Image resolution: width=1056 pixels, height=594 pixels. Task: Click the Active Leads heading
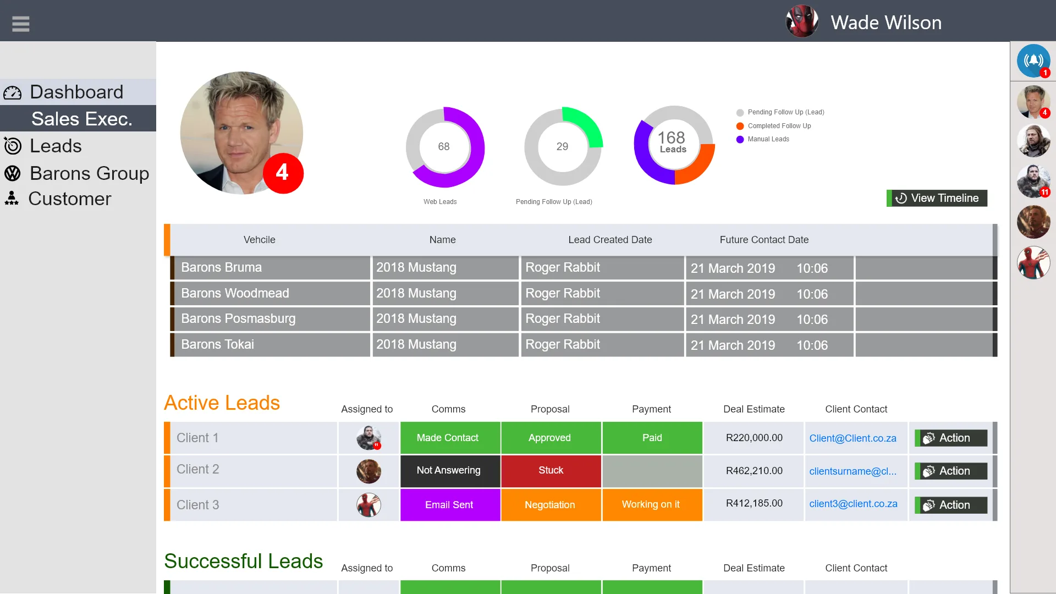click(222, 403)
